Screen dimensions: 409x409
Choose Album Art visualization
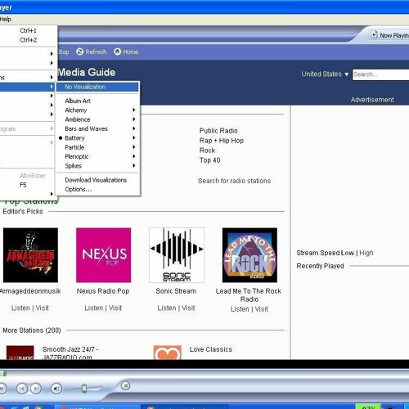[98, 101]
